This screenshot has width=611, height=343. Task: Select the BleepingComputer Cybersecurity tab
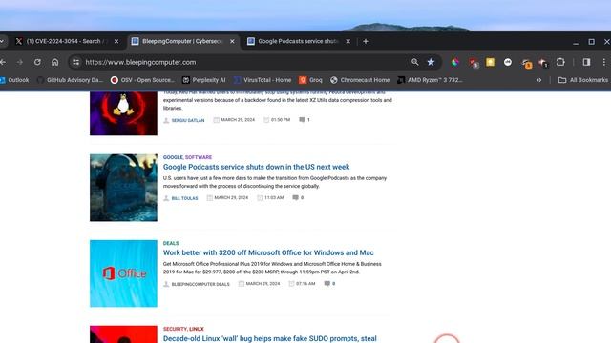coord(178,41)
